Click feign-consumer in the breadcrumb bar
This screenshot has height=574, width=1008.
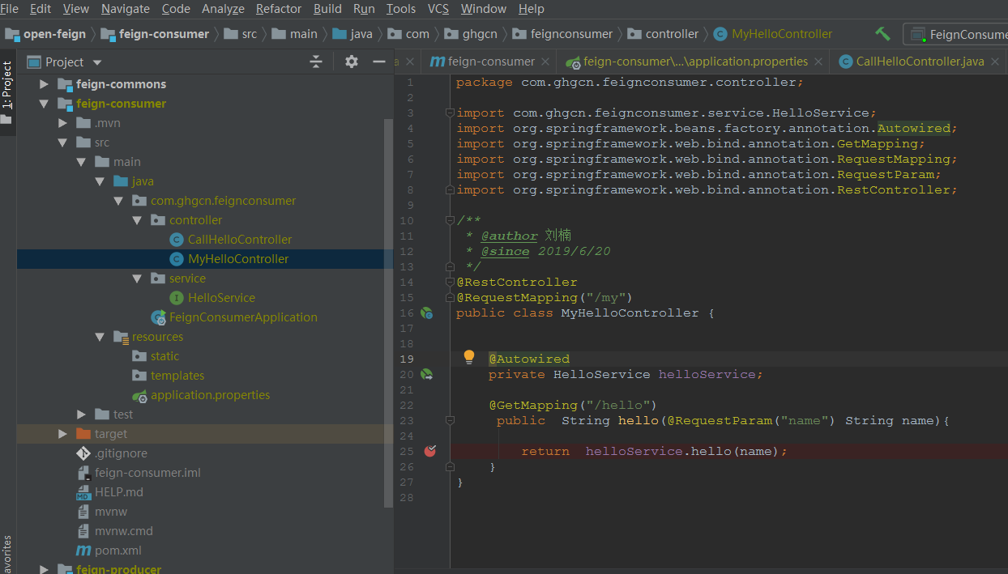pyautogui.click(x=164, y=34)
